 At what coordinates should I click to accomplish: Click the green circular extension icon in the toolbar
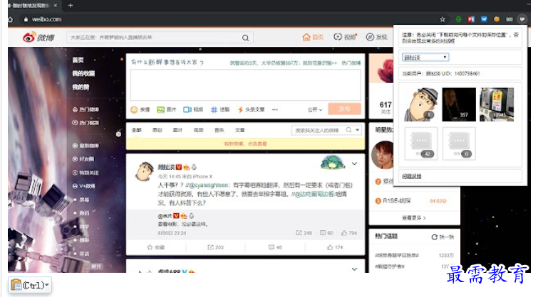click(458, 19)
